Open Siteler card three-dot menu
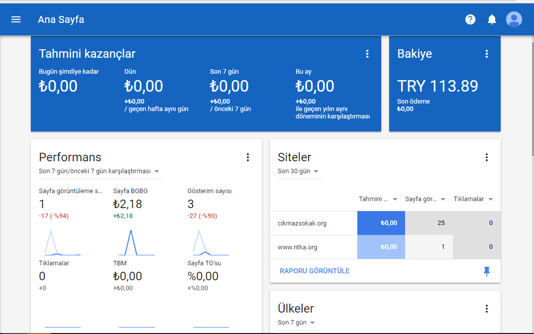534x334 pixels. coord(487,157)
